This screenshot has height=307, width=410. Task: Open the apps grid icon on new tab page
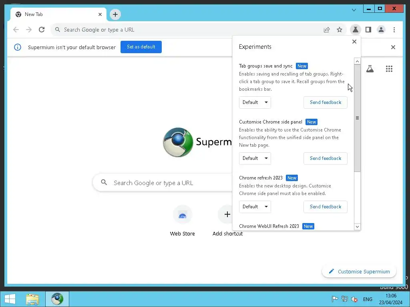coord(389,69)
